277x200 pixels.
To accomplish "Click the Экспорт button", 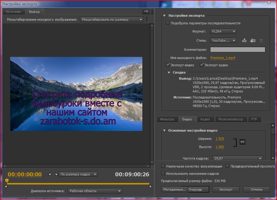I will click(226, 189).
